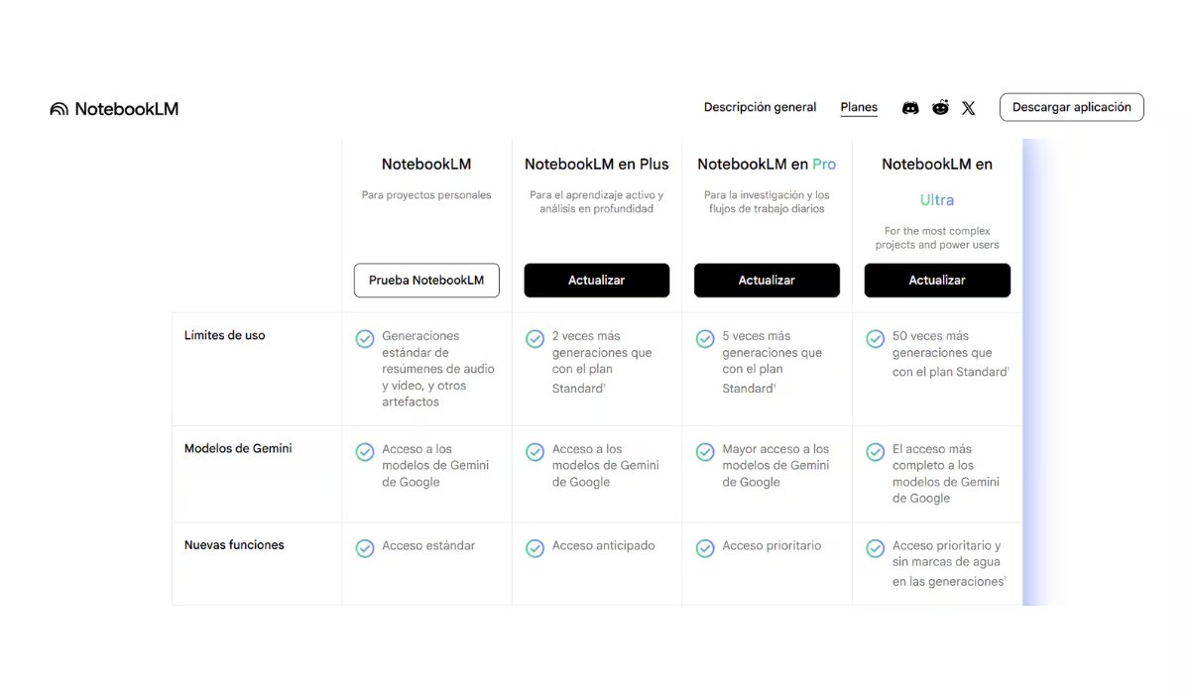1190x694 pixels.
Task: Select the checkmark beside Acceso estándar
Action: 365,547
